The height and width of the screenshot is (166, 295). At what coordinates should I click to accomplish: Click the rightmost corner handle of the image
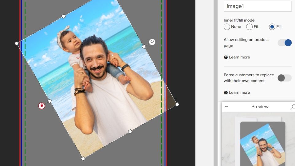coord(177,105)
